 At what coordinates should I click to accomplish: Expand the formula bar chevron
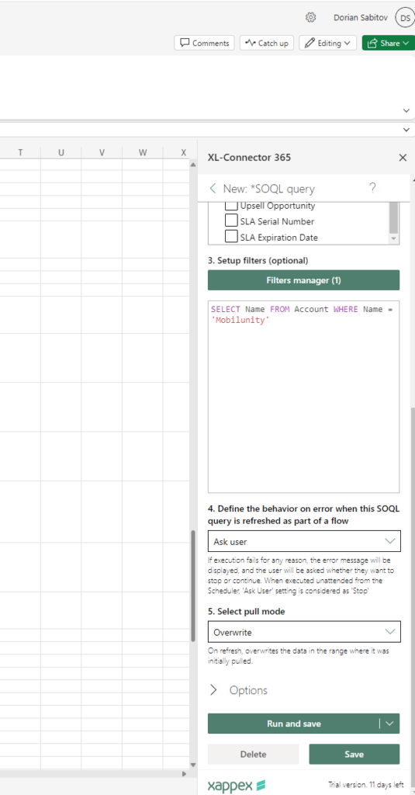pos(406,130)
